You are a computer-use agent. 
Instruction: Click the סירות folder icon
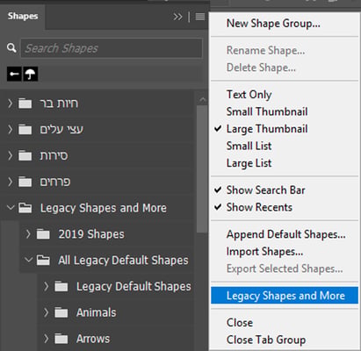25,155
